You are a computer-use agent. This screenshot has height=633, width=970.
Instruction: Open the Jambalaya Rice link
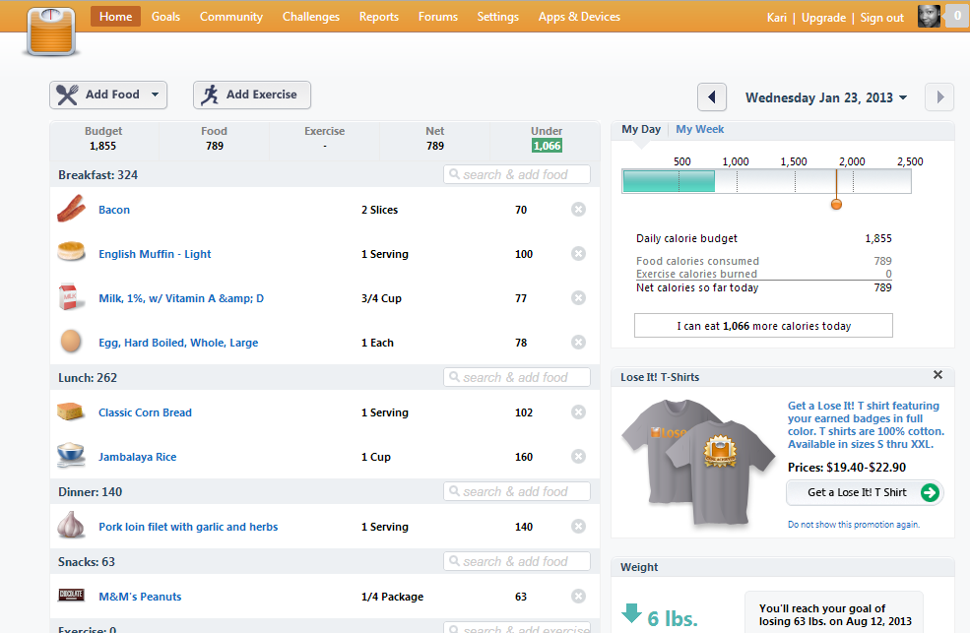pos(137,457)
